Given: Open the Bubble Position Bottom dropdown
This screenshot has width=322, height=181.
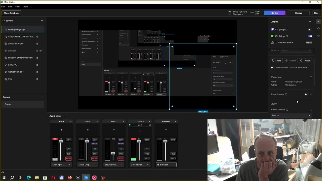Looking at the screenshot, I should pos(291,115).
